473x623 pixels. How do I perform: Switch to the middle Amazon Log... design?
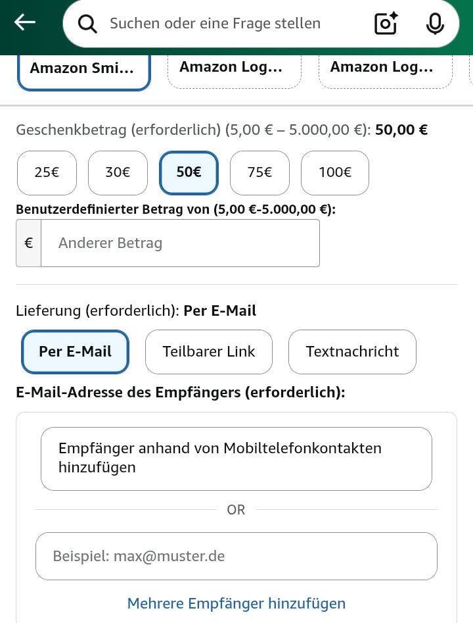click(234, 68)
